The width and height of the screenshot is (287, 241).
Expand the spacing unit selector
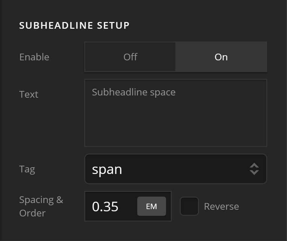click(x=151, y=206)
